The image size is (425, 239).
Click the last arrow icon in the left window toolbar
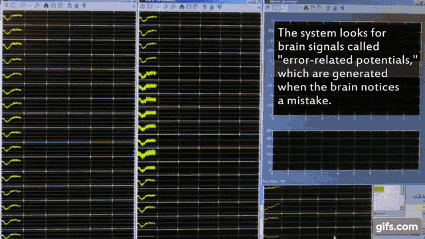pyautogui.click(x=84, y=5)
